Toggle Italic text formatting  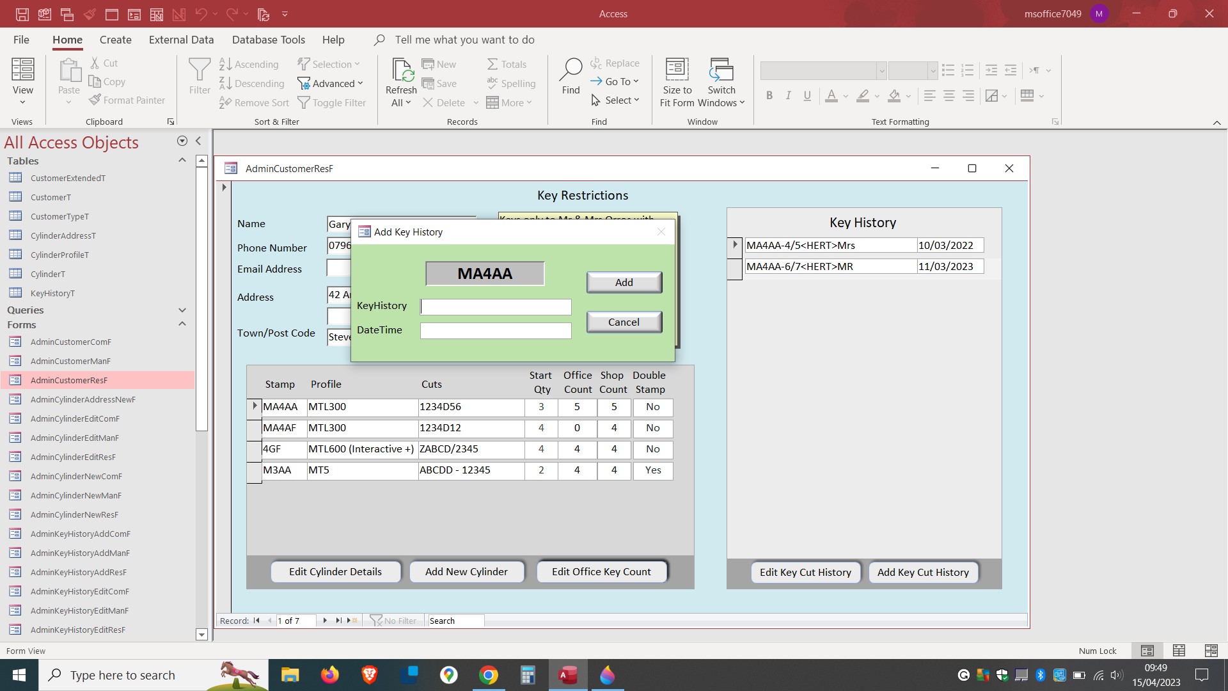click(788, 96)
